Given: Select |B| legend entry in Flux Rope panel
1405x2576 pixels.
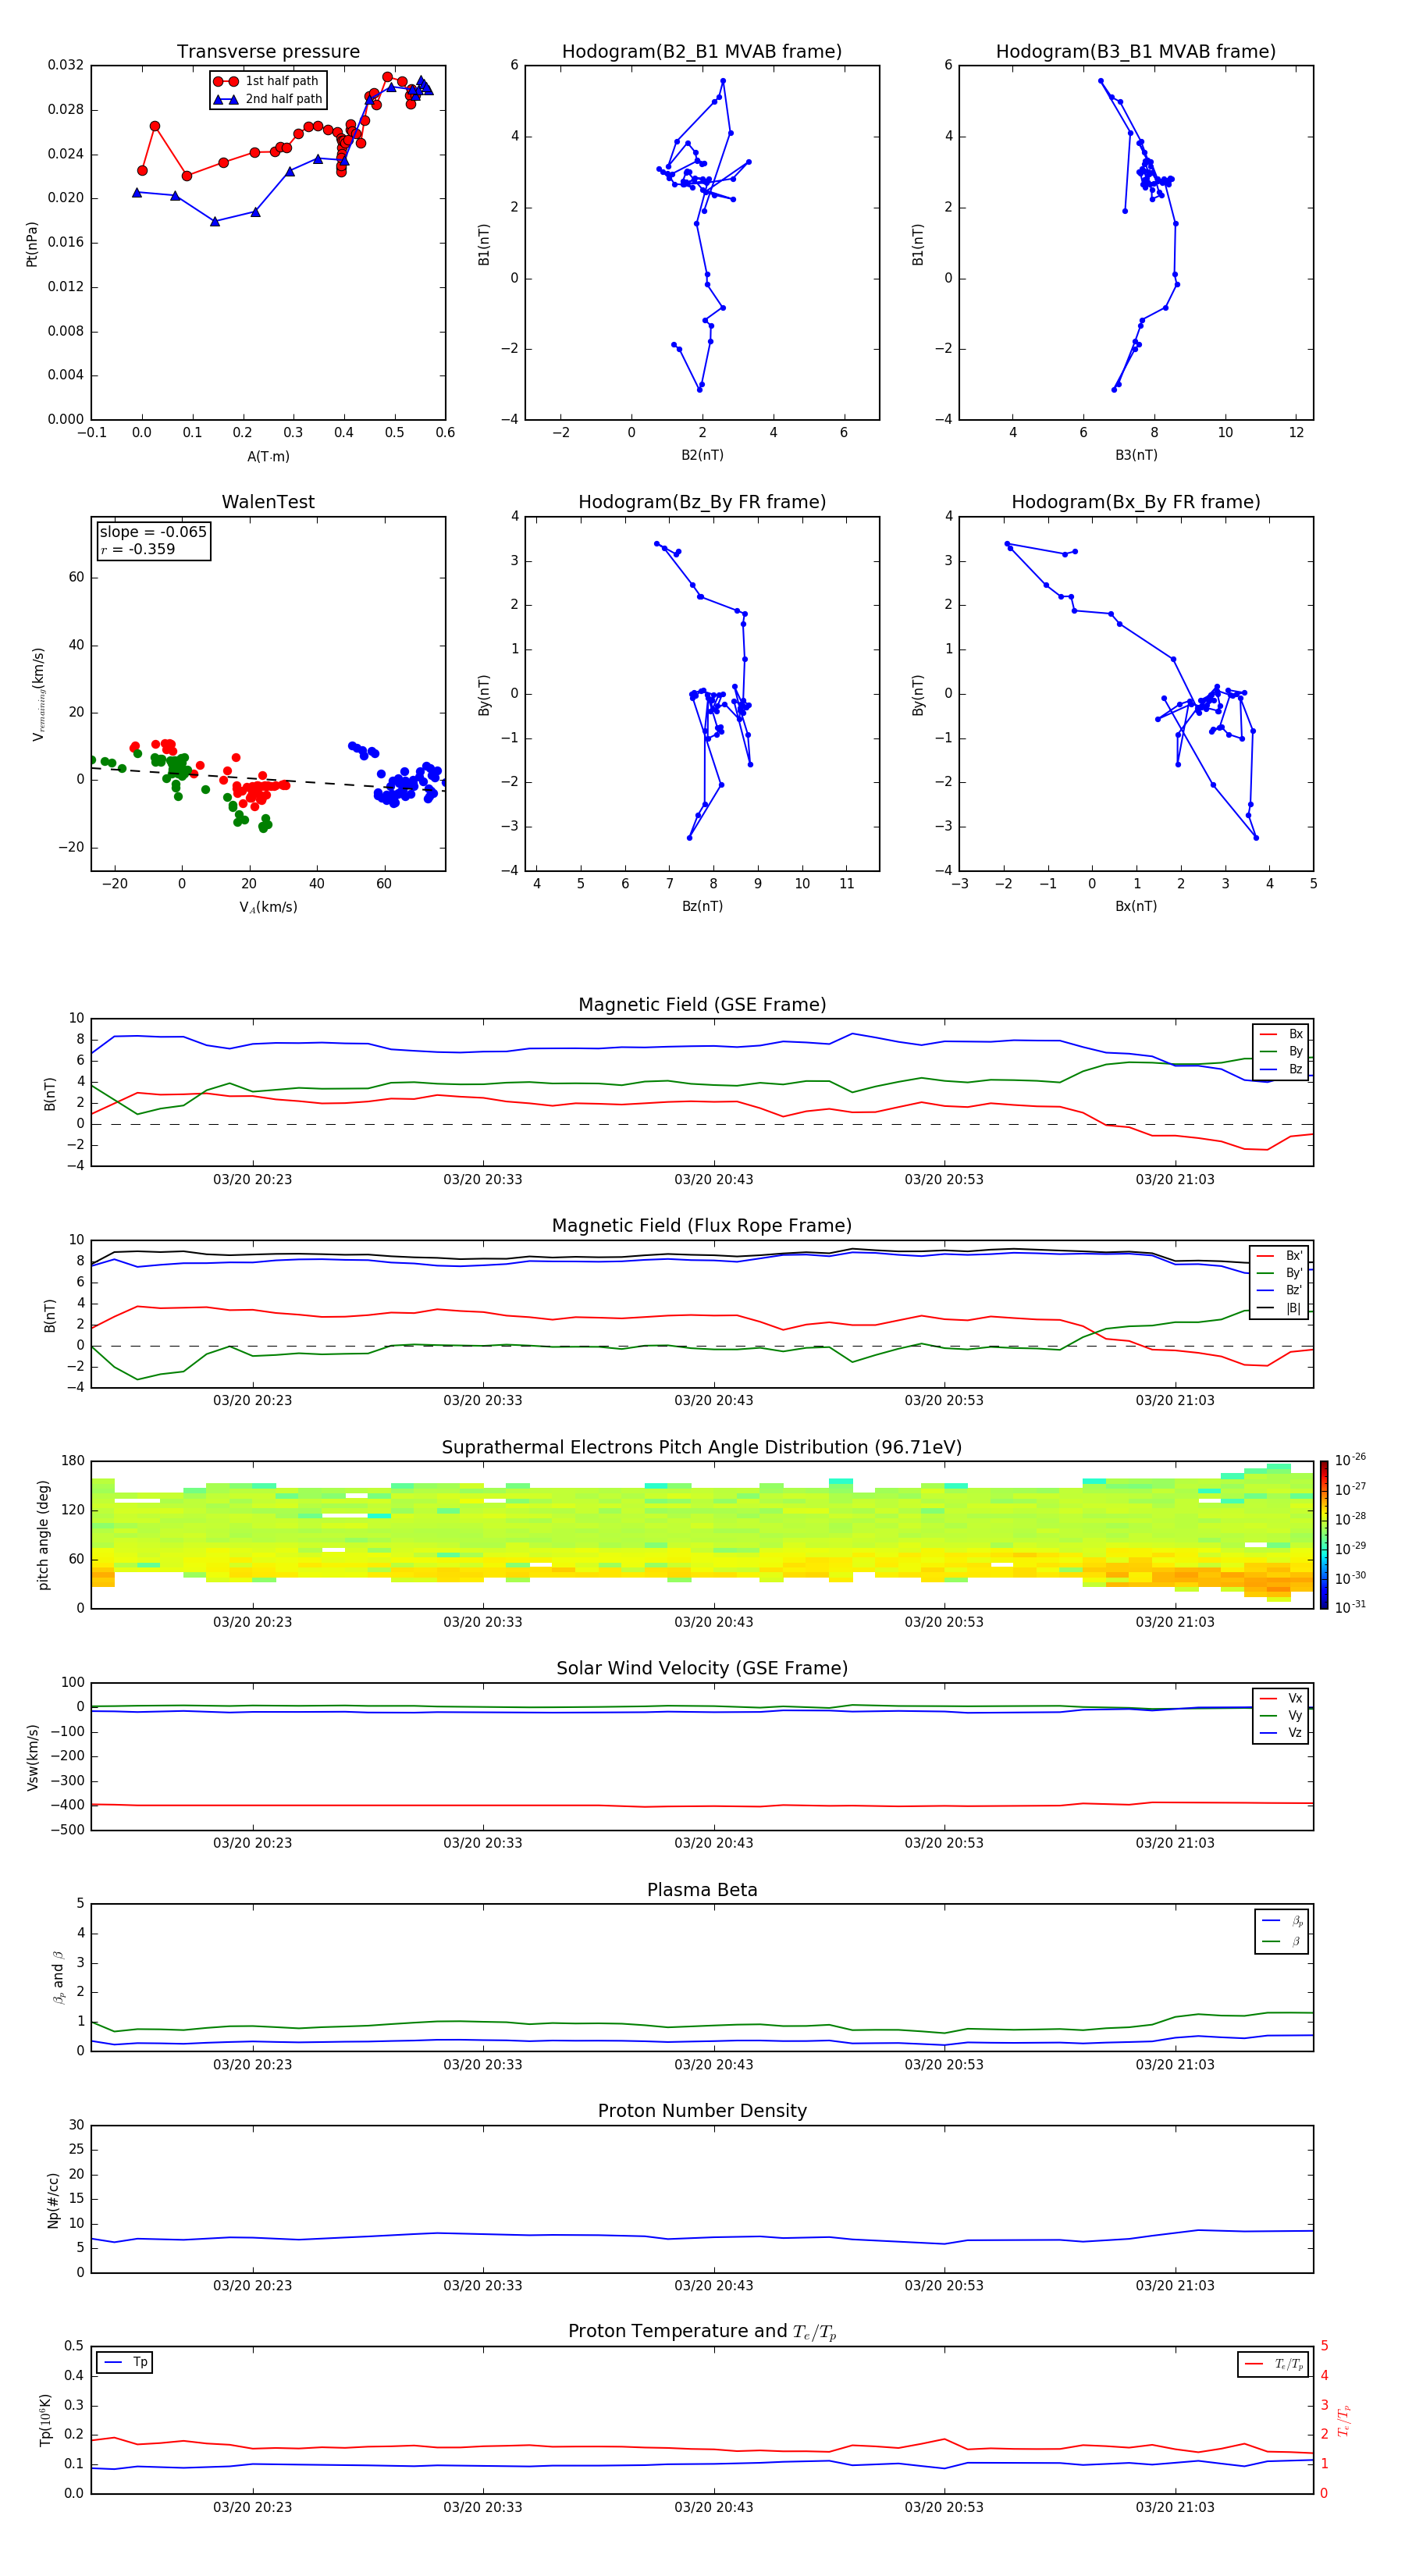Looking at the screenshot, I should tap(1280, 1308).
